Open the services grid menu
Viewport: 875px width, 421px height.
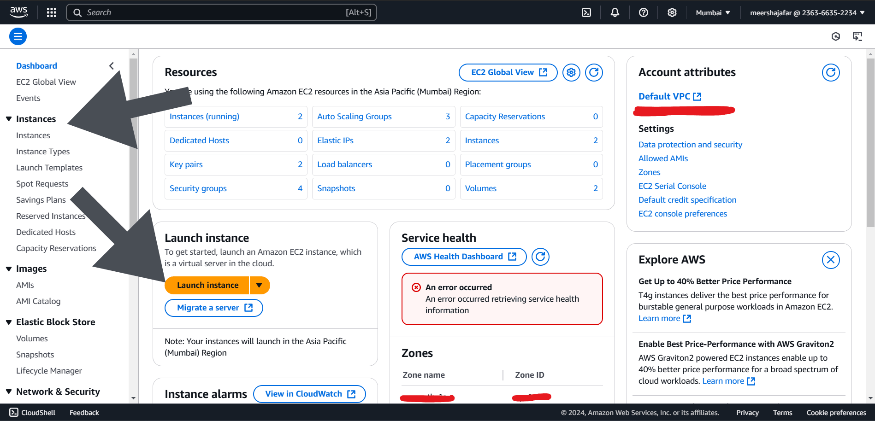[x=52, y=12]
